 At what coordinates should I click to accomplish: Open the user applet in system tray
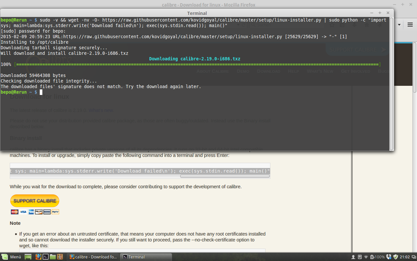tap(353, 257)
